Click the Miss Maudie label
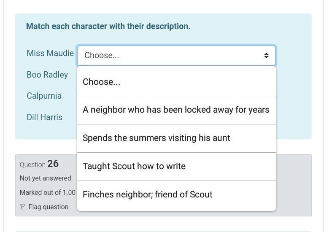 click(x=50, y=53)
